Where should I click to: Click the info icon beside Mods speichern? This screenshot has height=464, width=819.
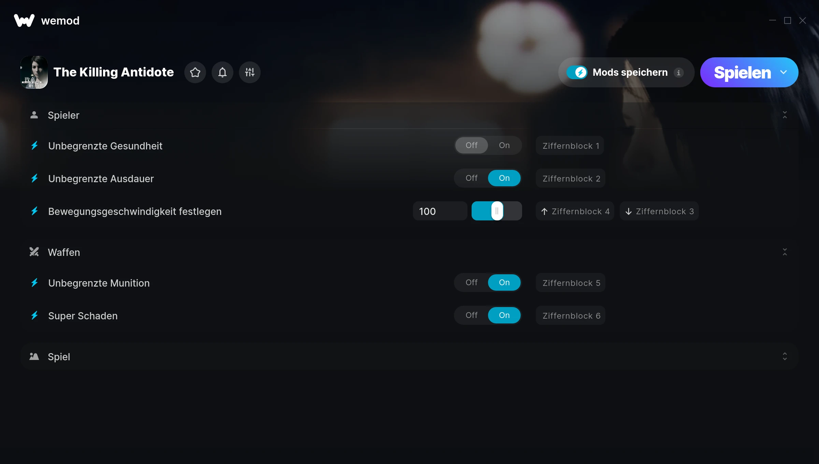coord(679,73)
